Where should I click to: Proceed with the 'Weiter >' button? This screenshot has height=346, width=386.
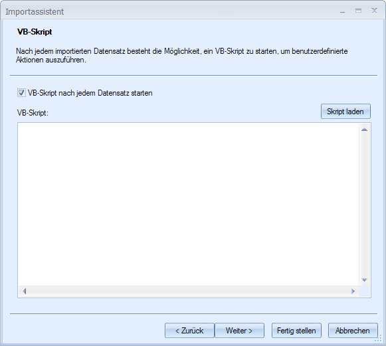coord(239,331)
